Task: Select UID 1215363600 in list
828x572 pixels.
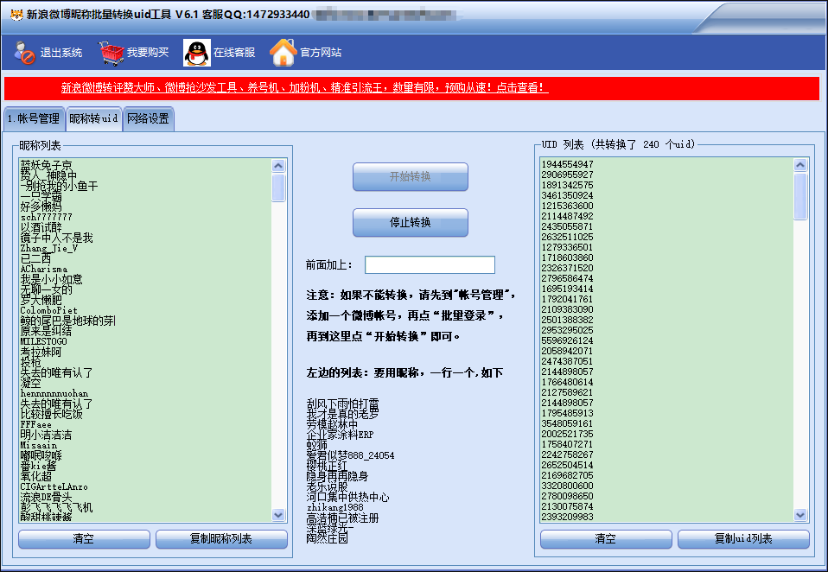Action: [568, 206]
